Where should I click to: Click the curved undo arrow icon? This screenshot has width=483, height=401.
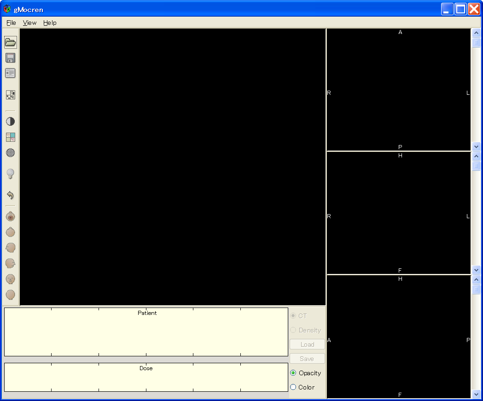pyautogui.click(x=10, y=195)
